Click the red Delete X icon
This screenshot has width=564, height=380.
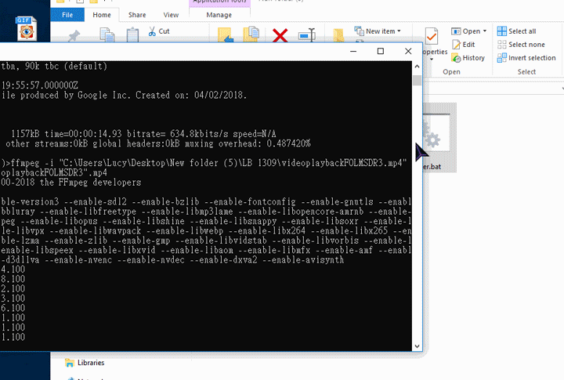(280, 35)
